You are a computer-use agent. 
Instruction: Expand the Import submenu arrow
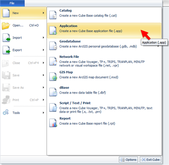tap(44, 38)
